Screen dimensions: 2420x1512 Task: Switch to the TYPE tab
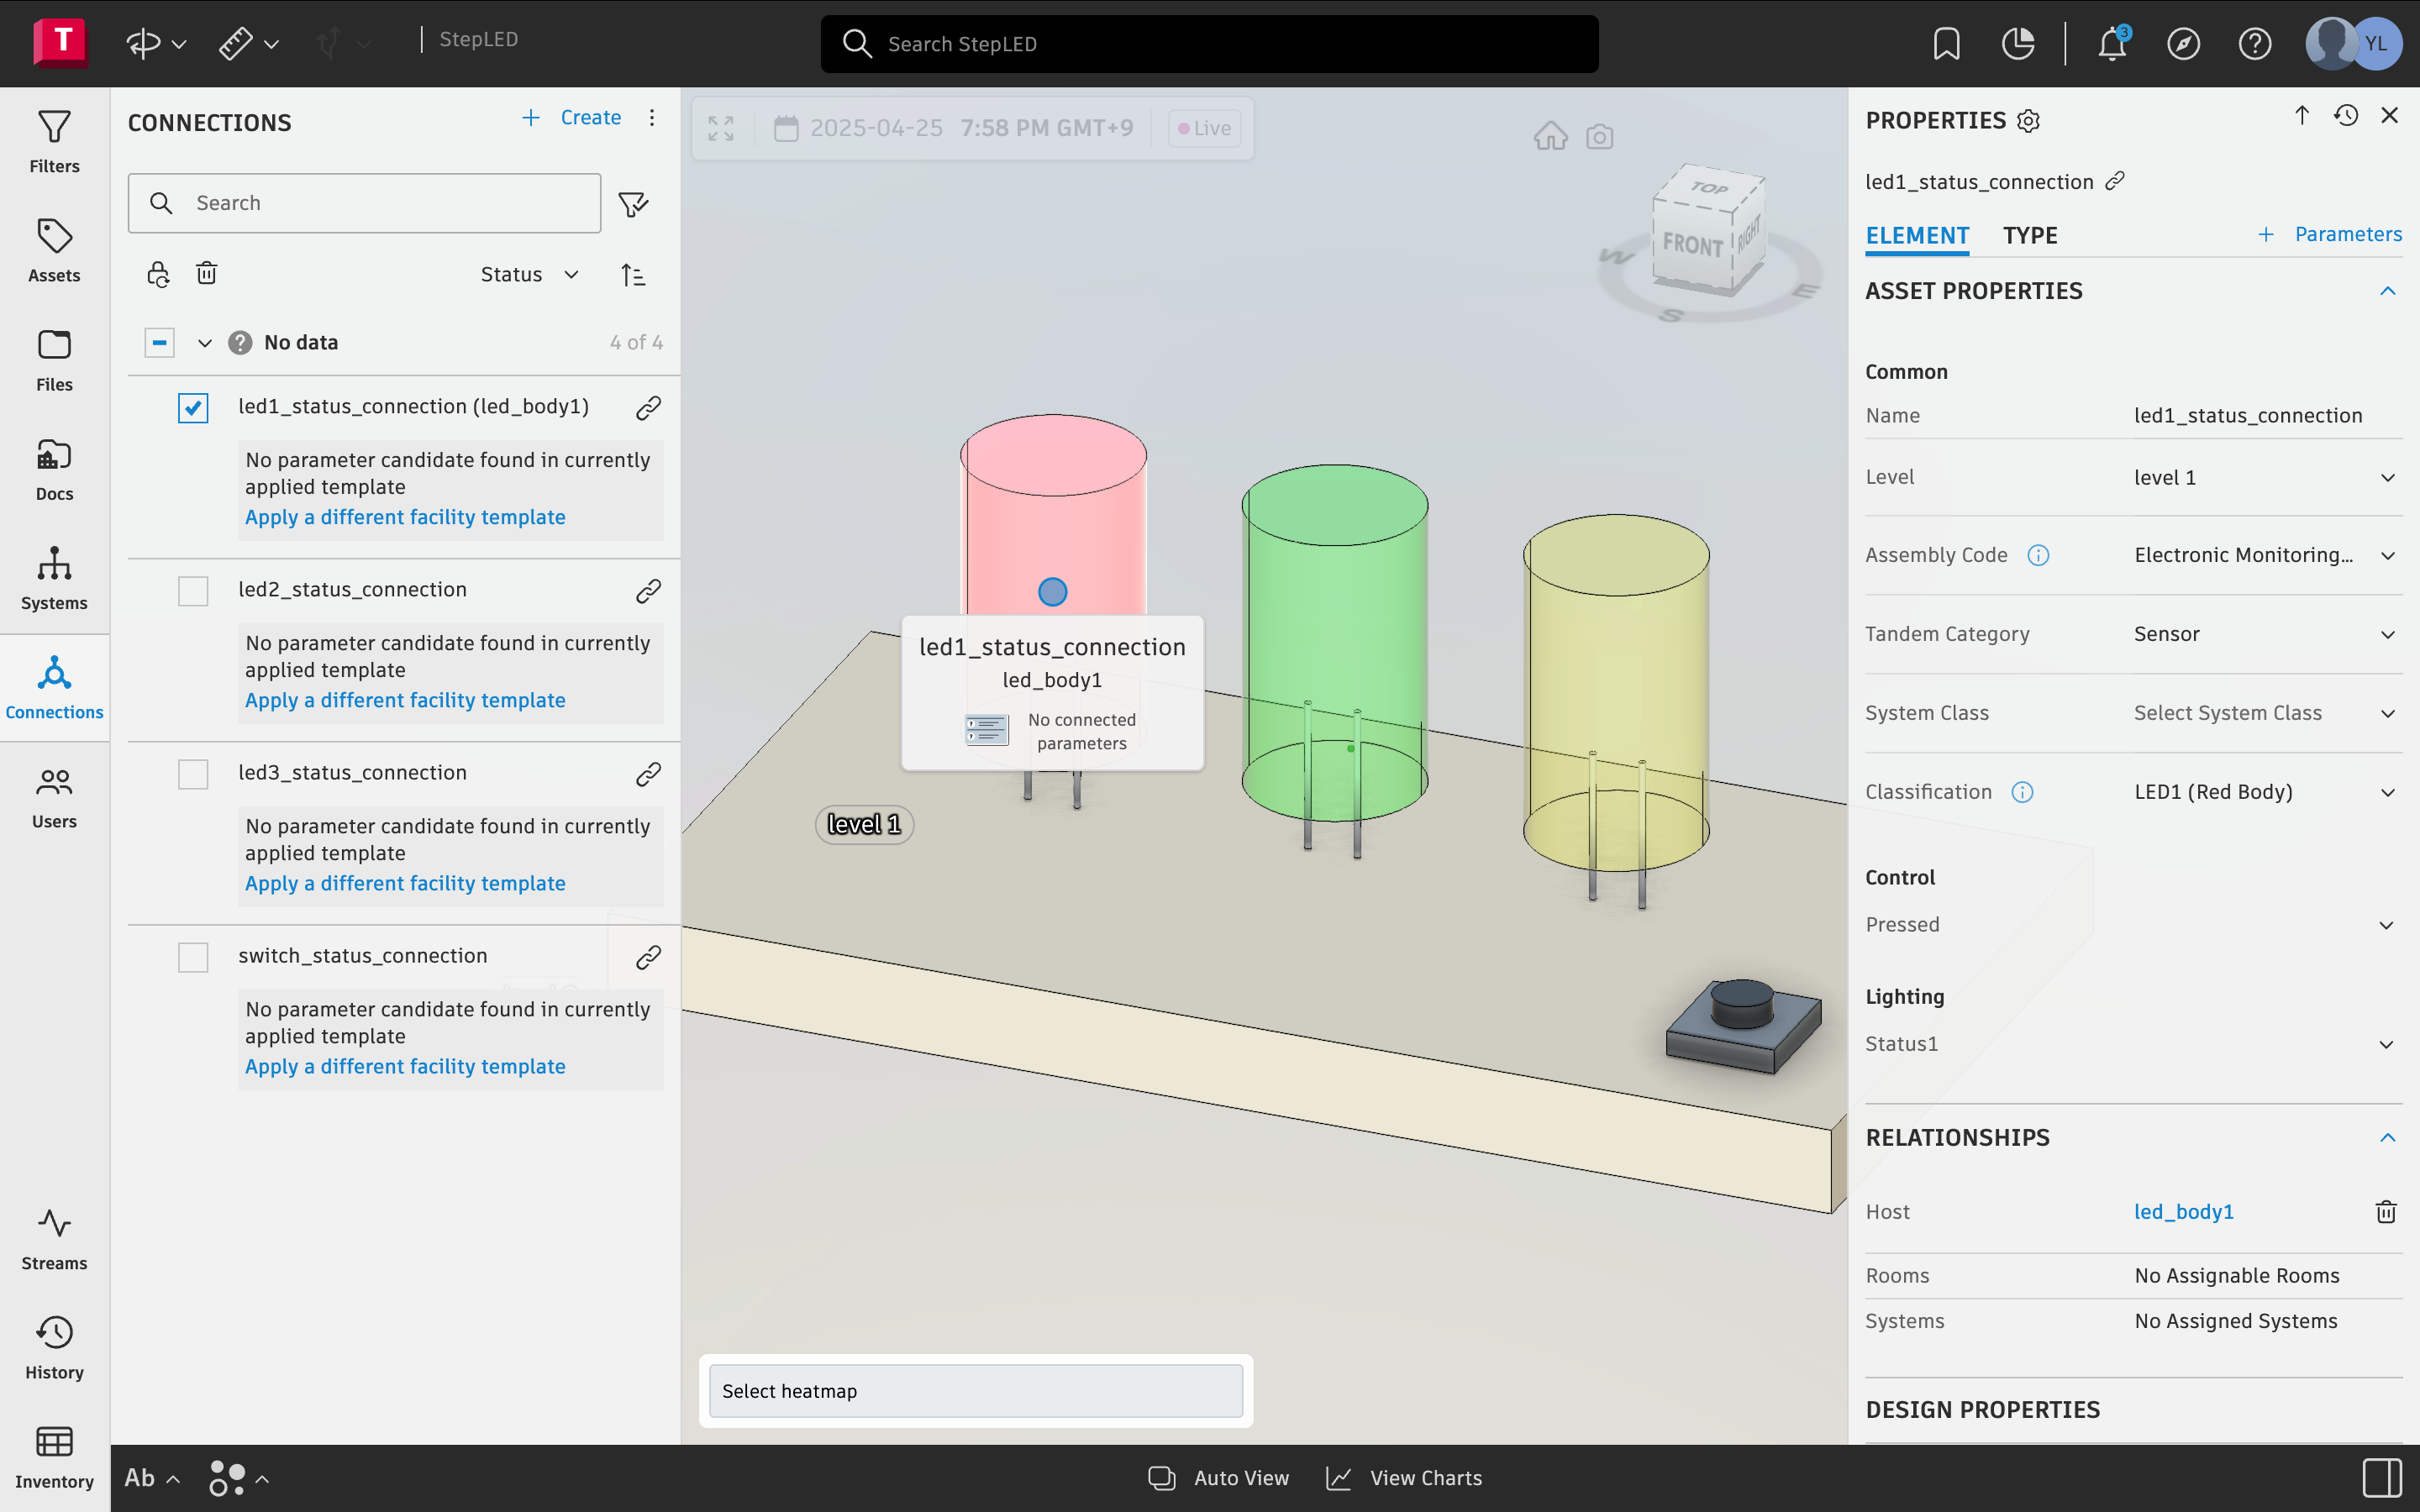[x=2029, y=235]
